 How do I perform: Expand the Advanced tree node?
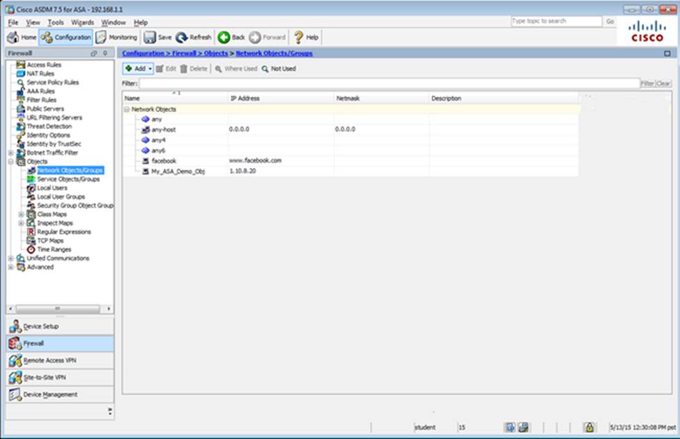click(10, 267)
